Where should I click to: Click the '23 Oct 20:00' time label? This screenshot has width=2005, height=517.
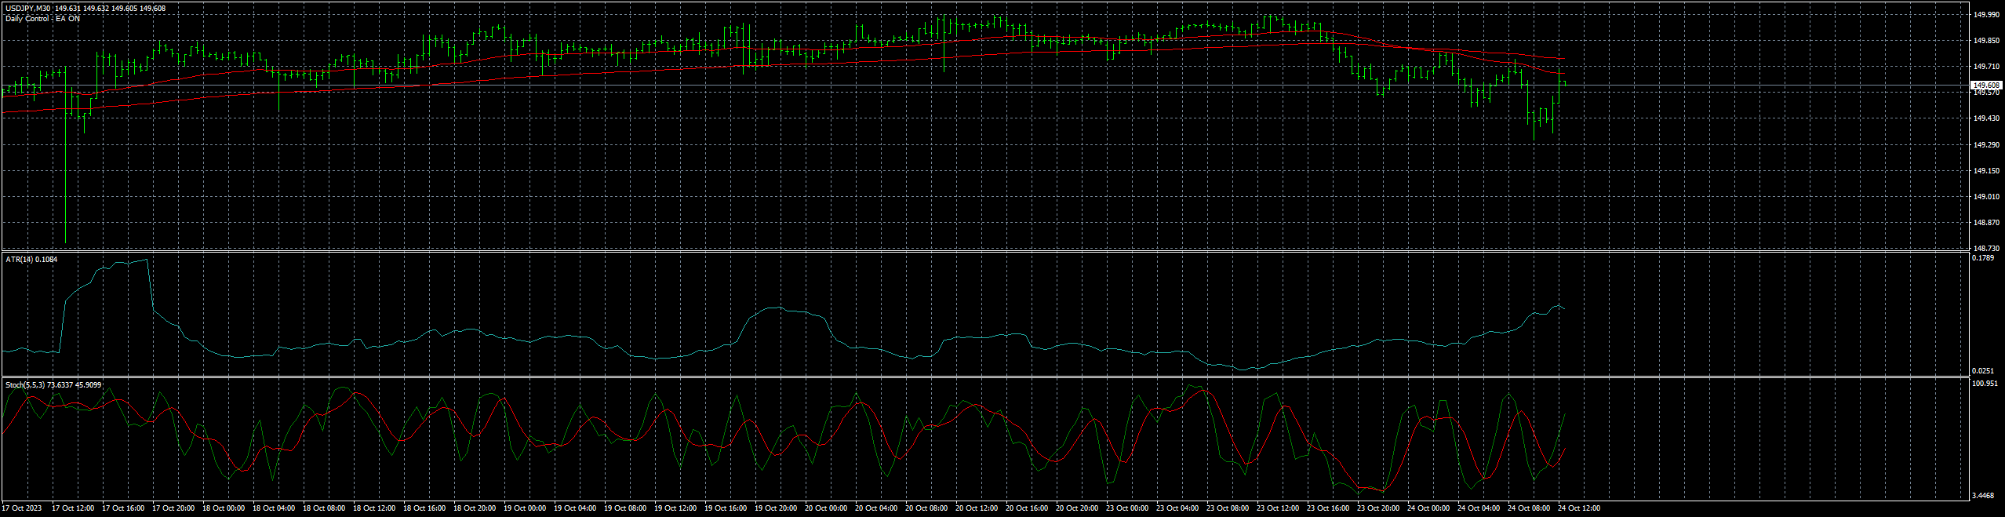pos(1378,508)
